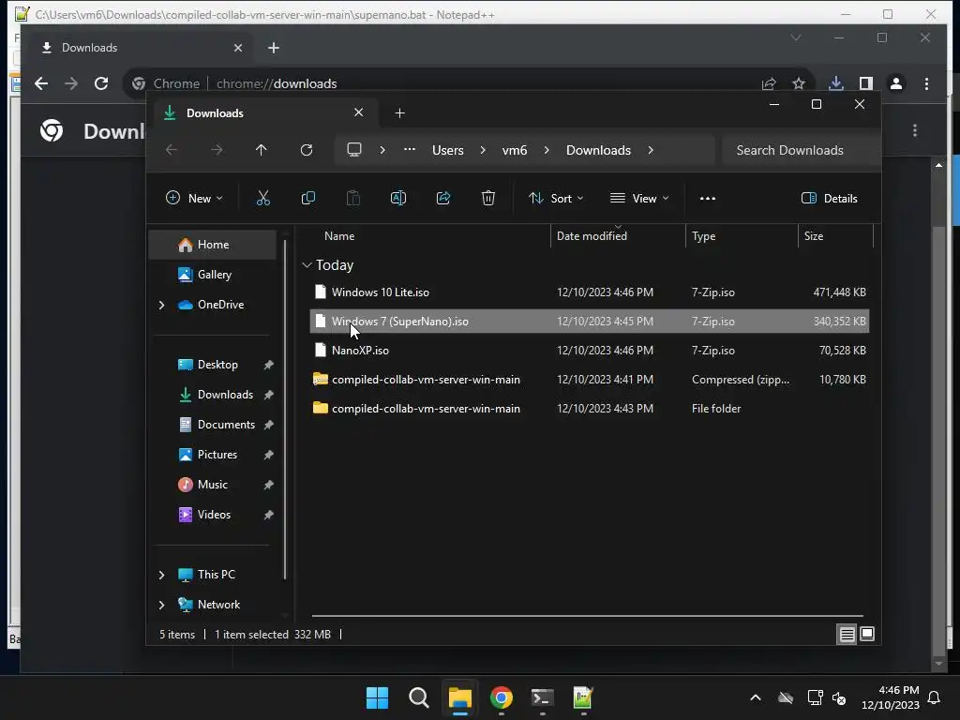
Task: Click the Chrome share page icon
Action: (769, 83)
